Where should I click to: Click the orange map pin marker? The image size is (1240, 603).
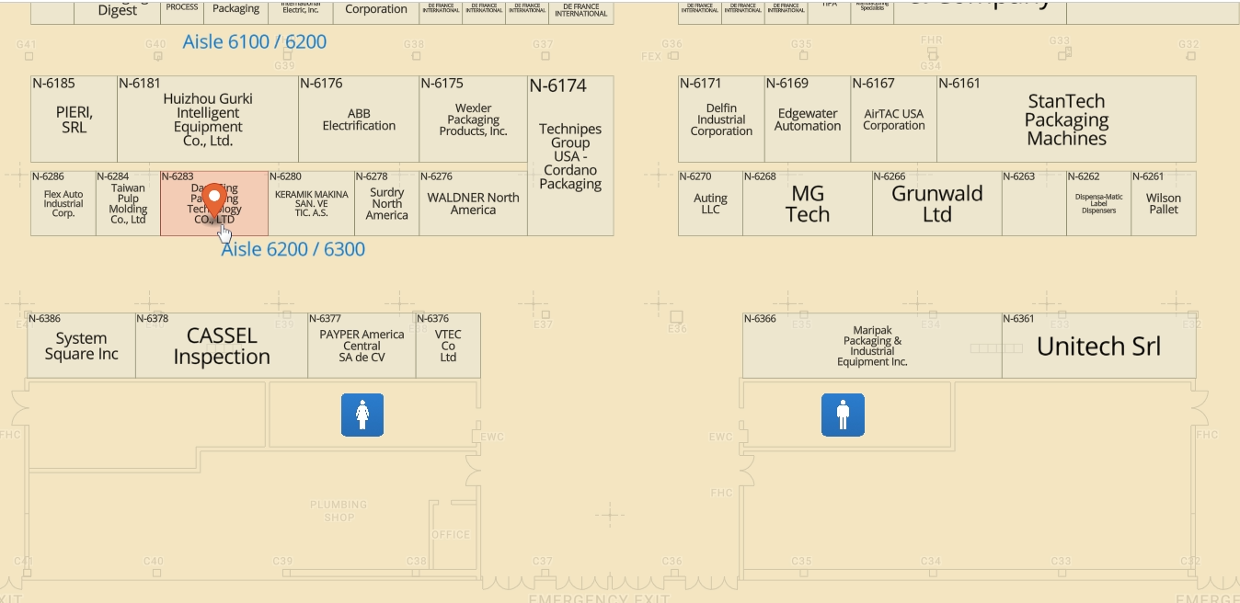point(214,202)
